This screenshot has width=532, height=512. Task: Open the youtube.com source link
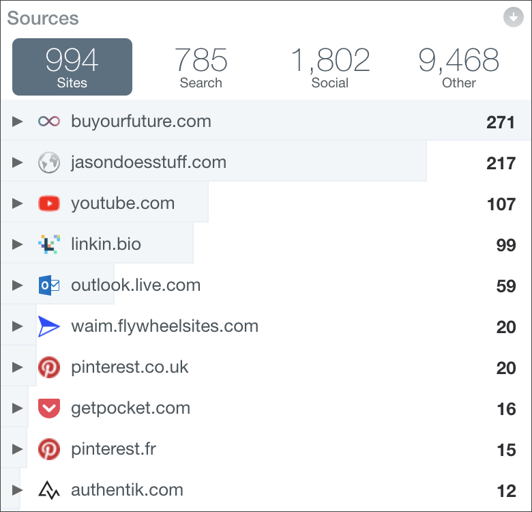pyautogui.click(x=123, y=203)
